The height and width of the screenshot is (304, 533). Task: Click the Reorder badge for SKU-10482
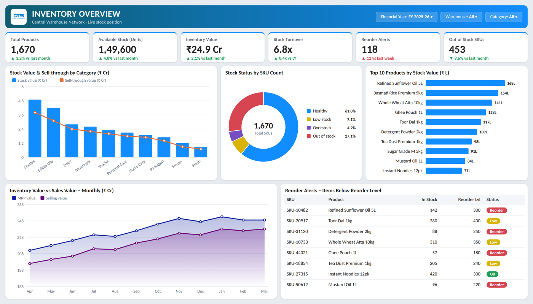click(496, 210)
